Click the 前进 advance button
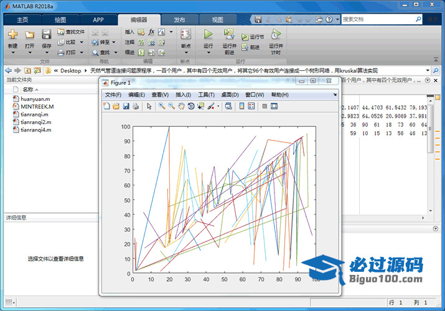The height and width of the screenshot is (311, 445). tap(251, 47)
